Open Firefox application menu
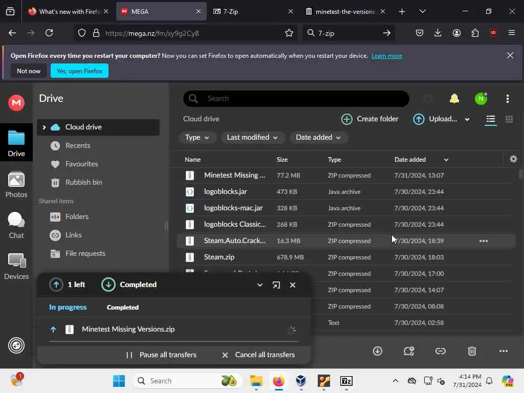 (512, 33)
